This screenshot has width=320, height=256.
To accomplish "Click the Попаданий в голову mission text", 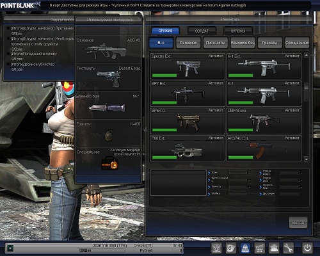I will (x=34, y=54).
